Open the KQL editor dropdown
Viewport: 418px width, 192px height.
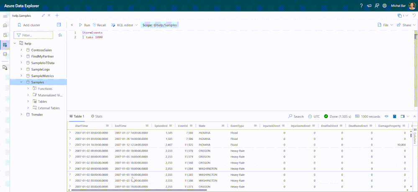[124, 25]
